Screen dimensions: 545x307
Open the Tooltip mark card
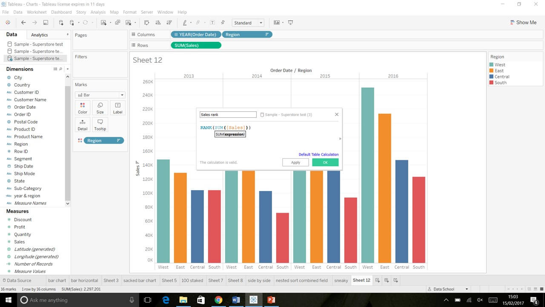(100, 125)
